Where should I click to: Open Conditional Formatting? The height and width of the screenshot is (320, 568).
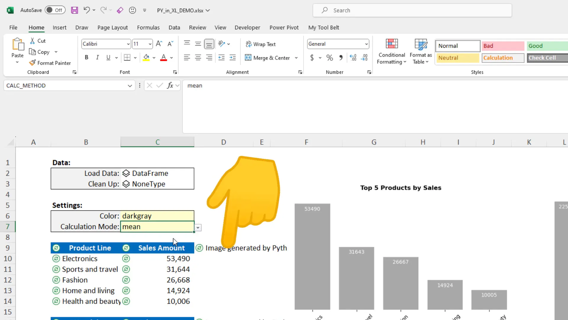[391, 51]
